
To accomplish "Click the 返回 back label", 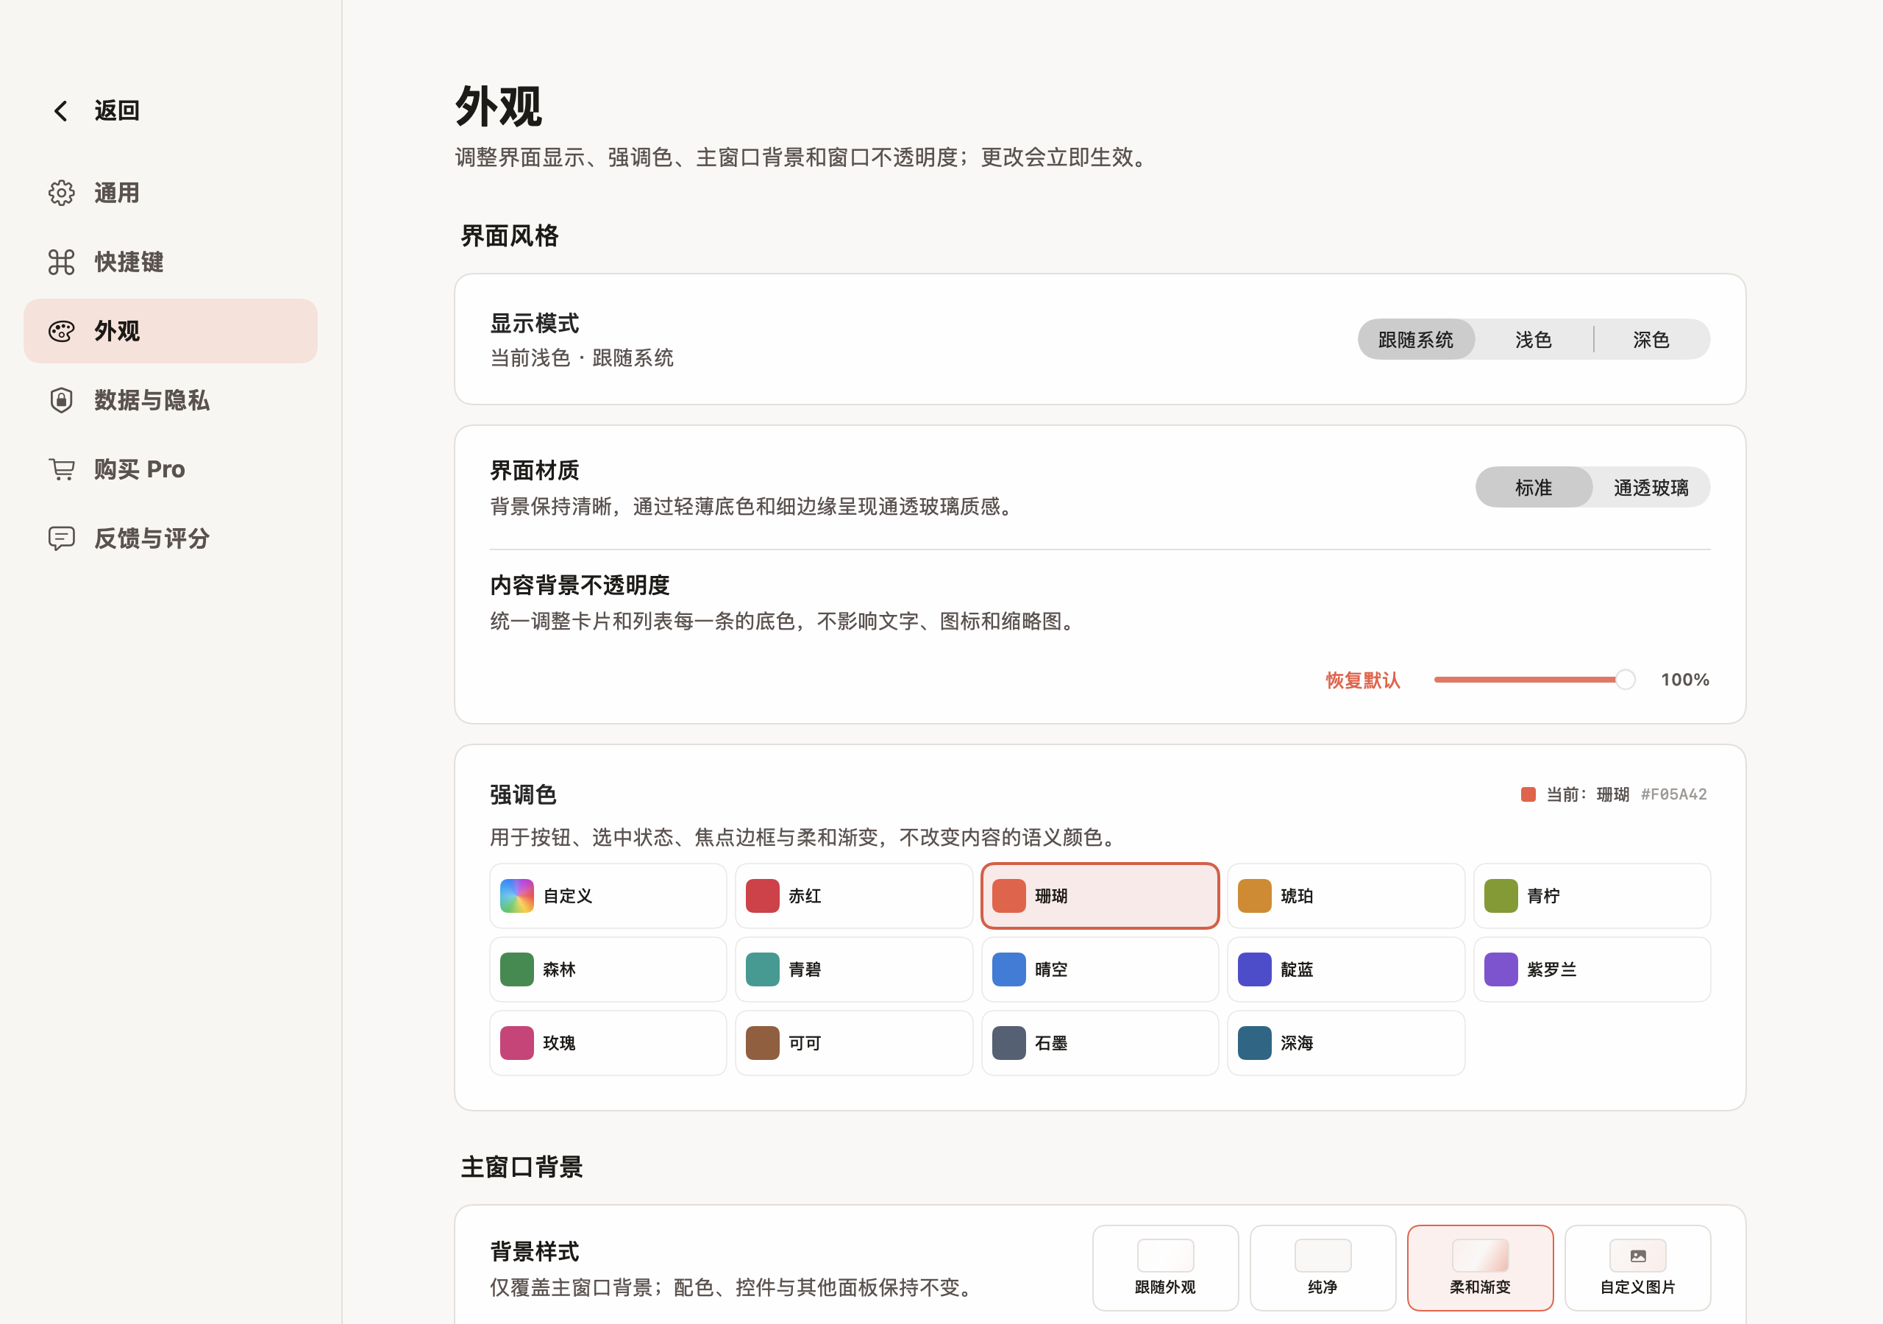I will pyautogui.click(x=116, y=111).
